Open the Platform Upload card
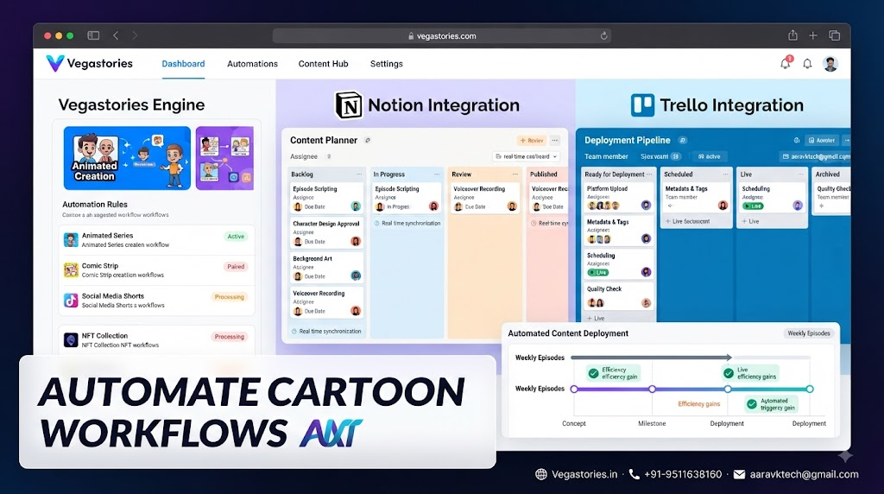 click(618, 198)
